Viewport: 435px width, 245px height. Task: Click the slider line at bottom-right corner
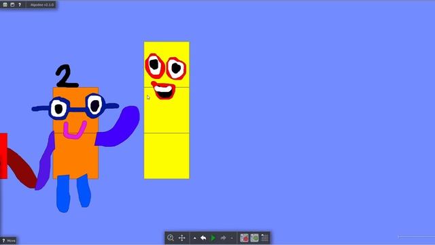(x=416, y=237)
